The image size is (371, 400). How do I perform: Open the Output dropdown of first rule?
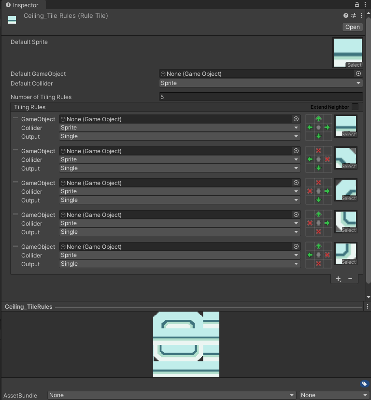(x=180, y=137)
